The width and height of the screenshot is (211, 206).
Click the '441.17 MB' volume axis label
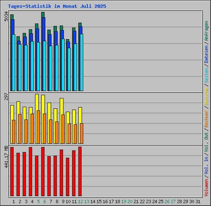click(x=6, y=157)
